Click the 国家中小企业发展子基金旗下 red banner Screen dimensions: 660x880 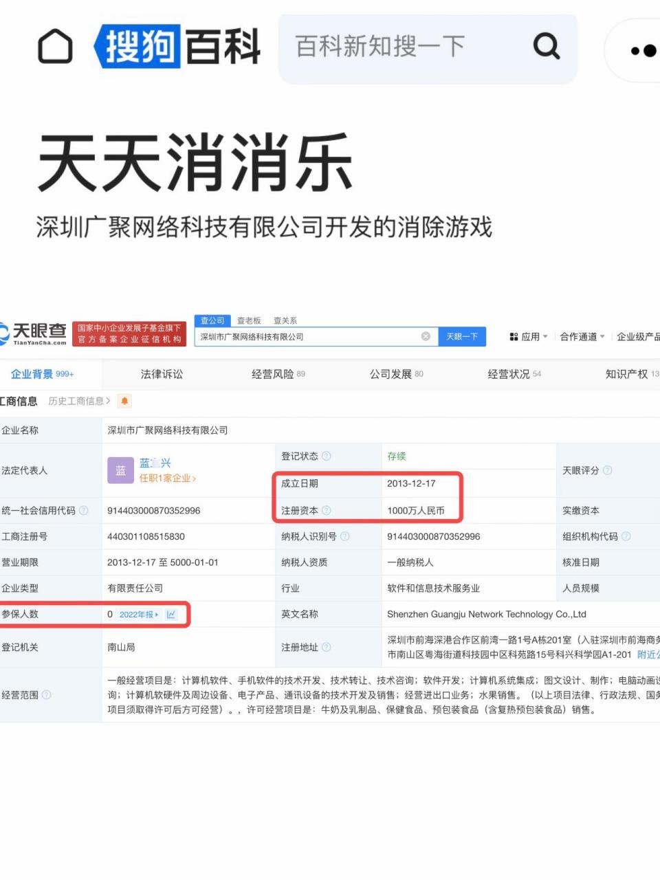point(129,333)
